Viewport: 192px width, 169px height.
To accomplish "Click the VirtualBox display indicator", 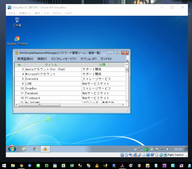I will point(148,155).
